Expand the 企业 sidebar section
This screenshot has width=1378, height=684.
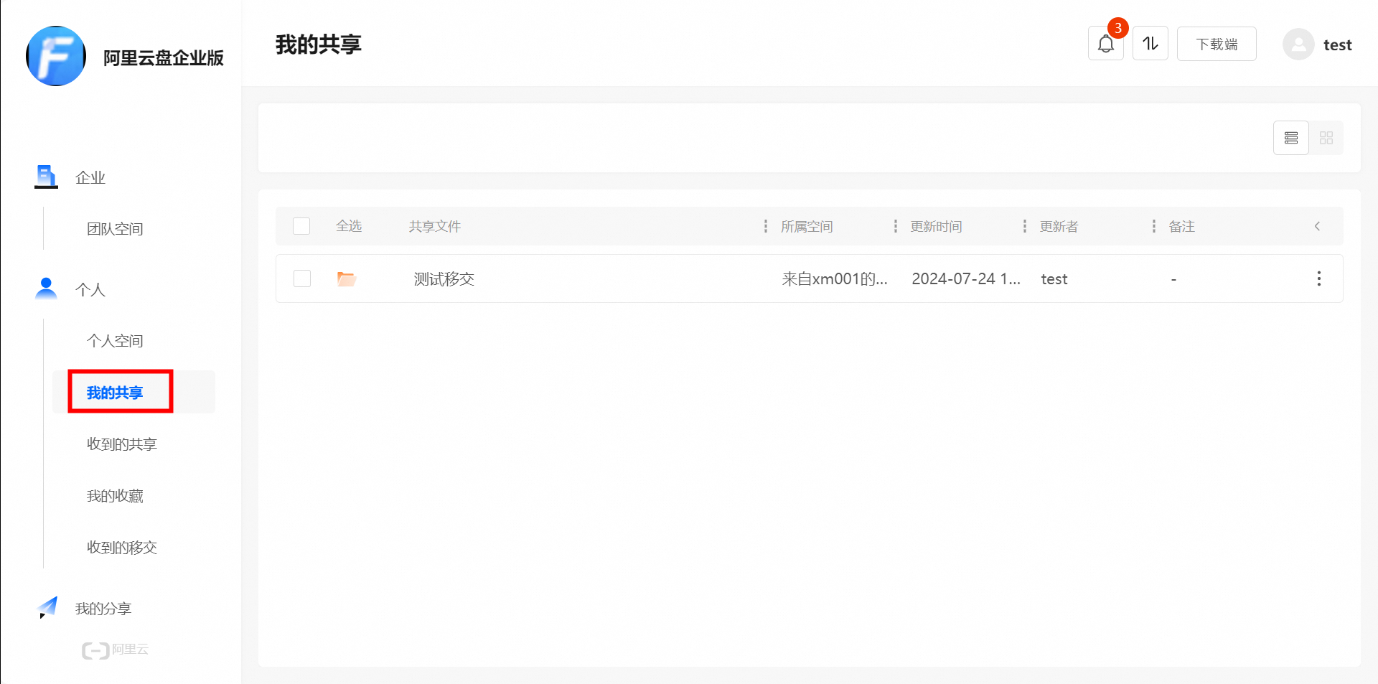pos(90,177)
